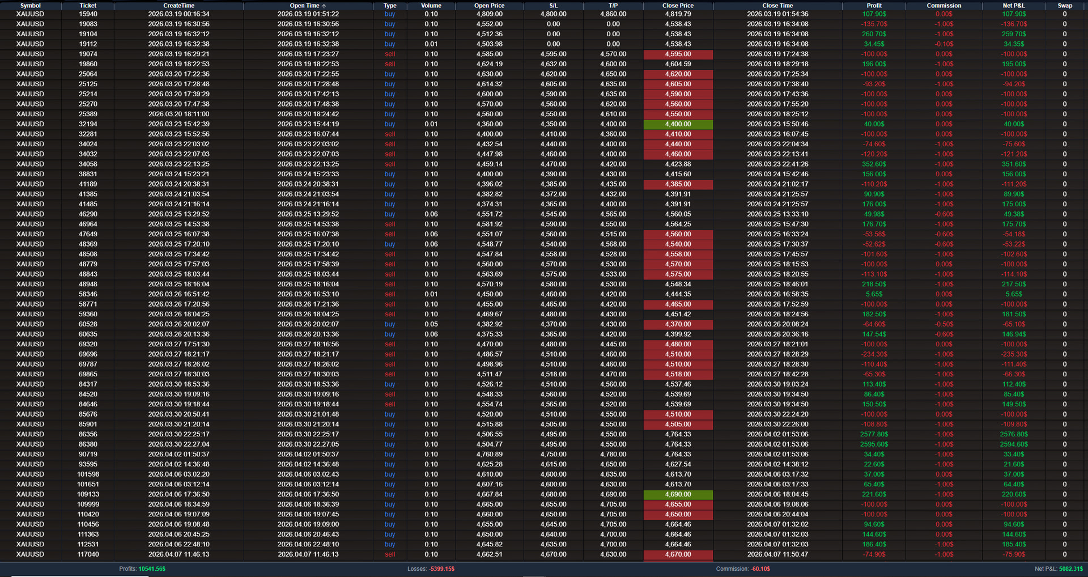Sort by the Net P&L column header
The image size is (1088, 577).
coord(1014,6)
